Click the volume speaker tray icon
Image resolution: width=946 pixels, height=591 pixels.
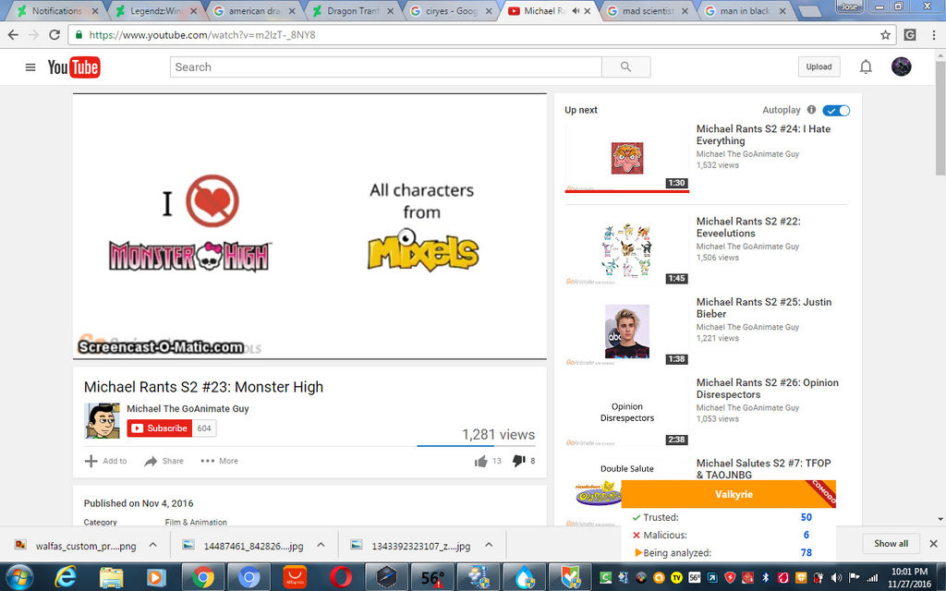pyautogui.click(x=836, y=578)
